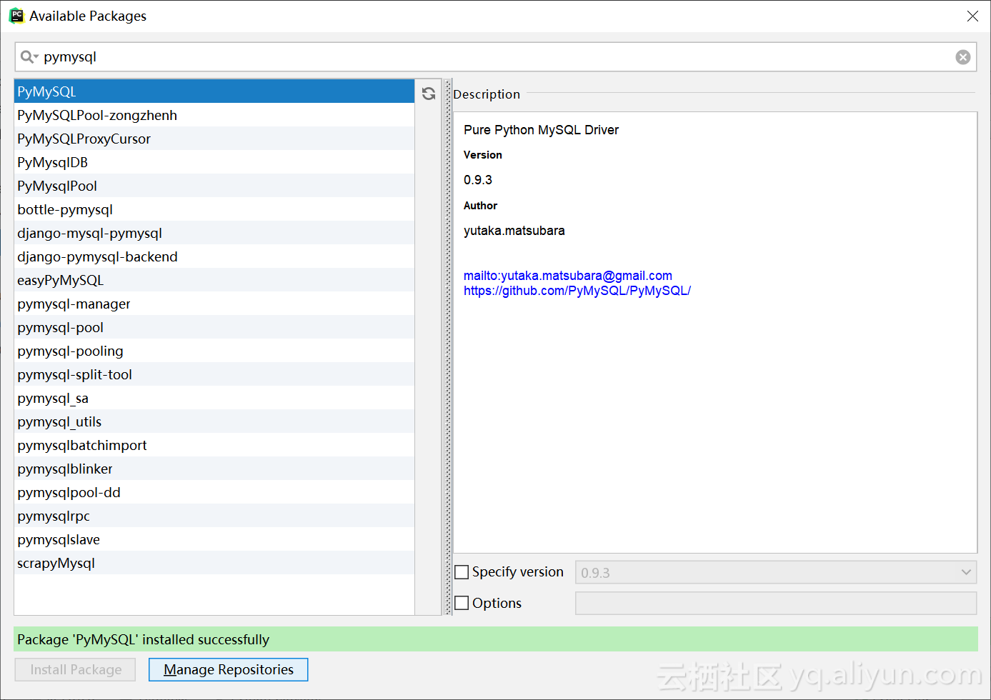This screenshot has width=991, height=700.
Task: Click the vertical splitter between list and description
Action: coord(448,347)
